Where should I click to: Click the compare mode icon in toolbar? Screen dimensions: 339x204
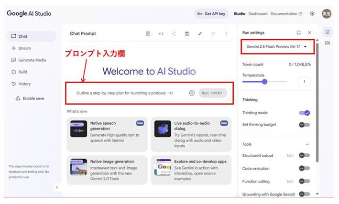click(200, 33)
